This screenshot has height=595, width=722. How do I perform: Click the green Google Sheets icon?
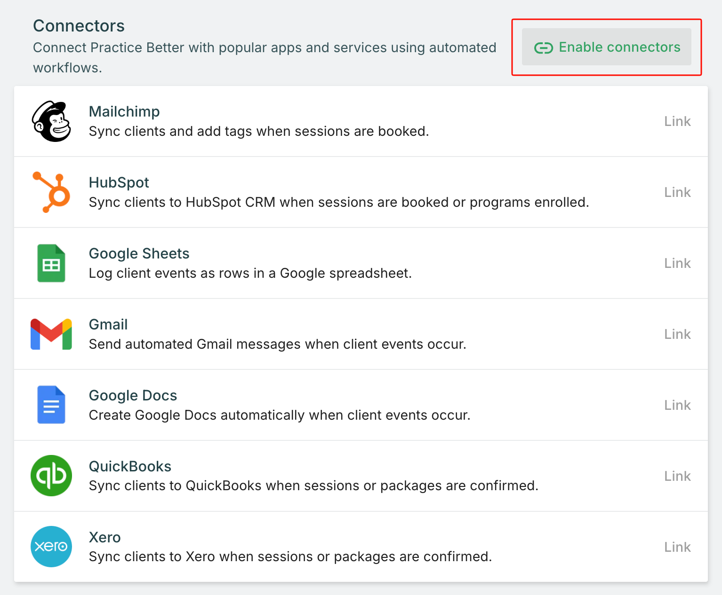tap(51, 263)
